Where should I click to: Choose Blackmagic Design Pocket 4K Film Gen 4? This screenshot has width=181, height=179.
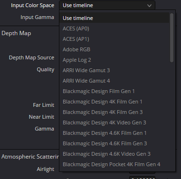(114, 164)
